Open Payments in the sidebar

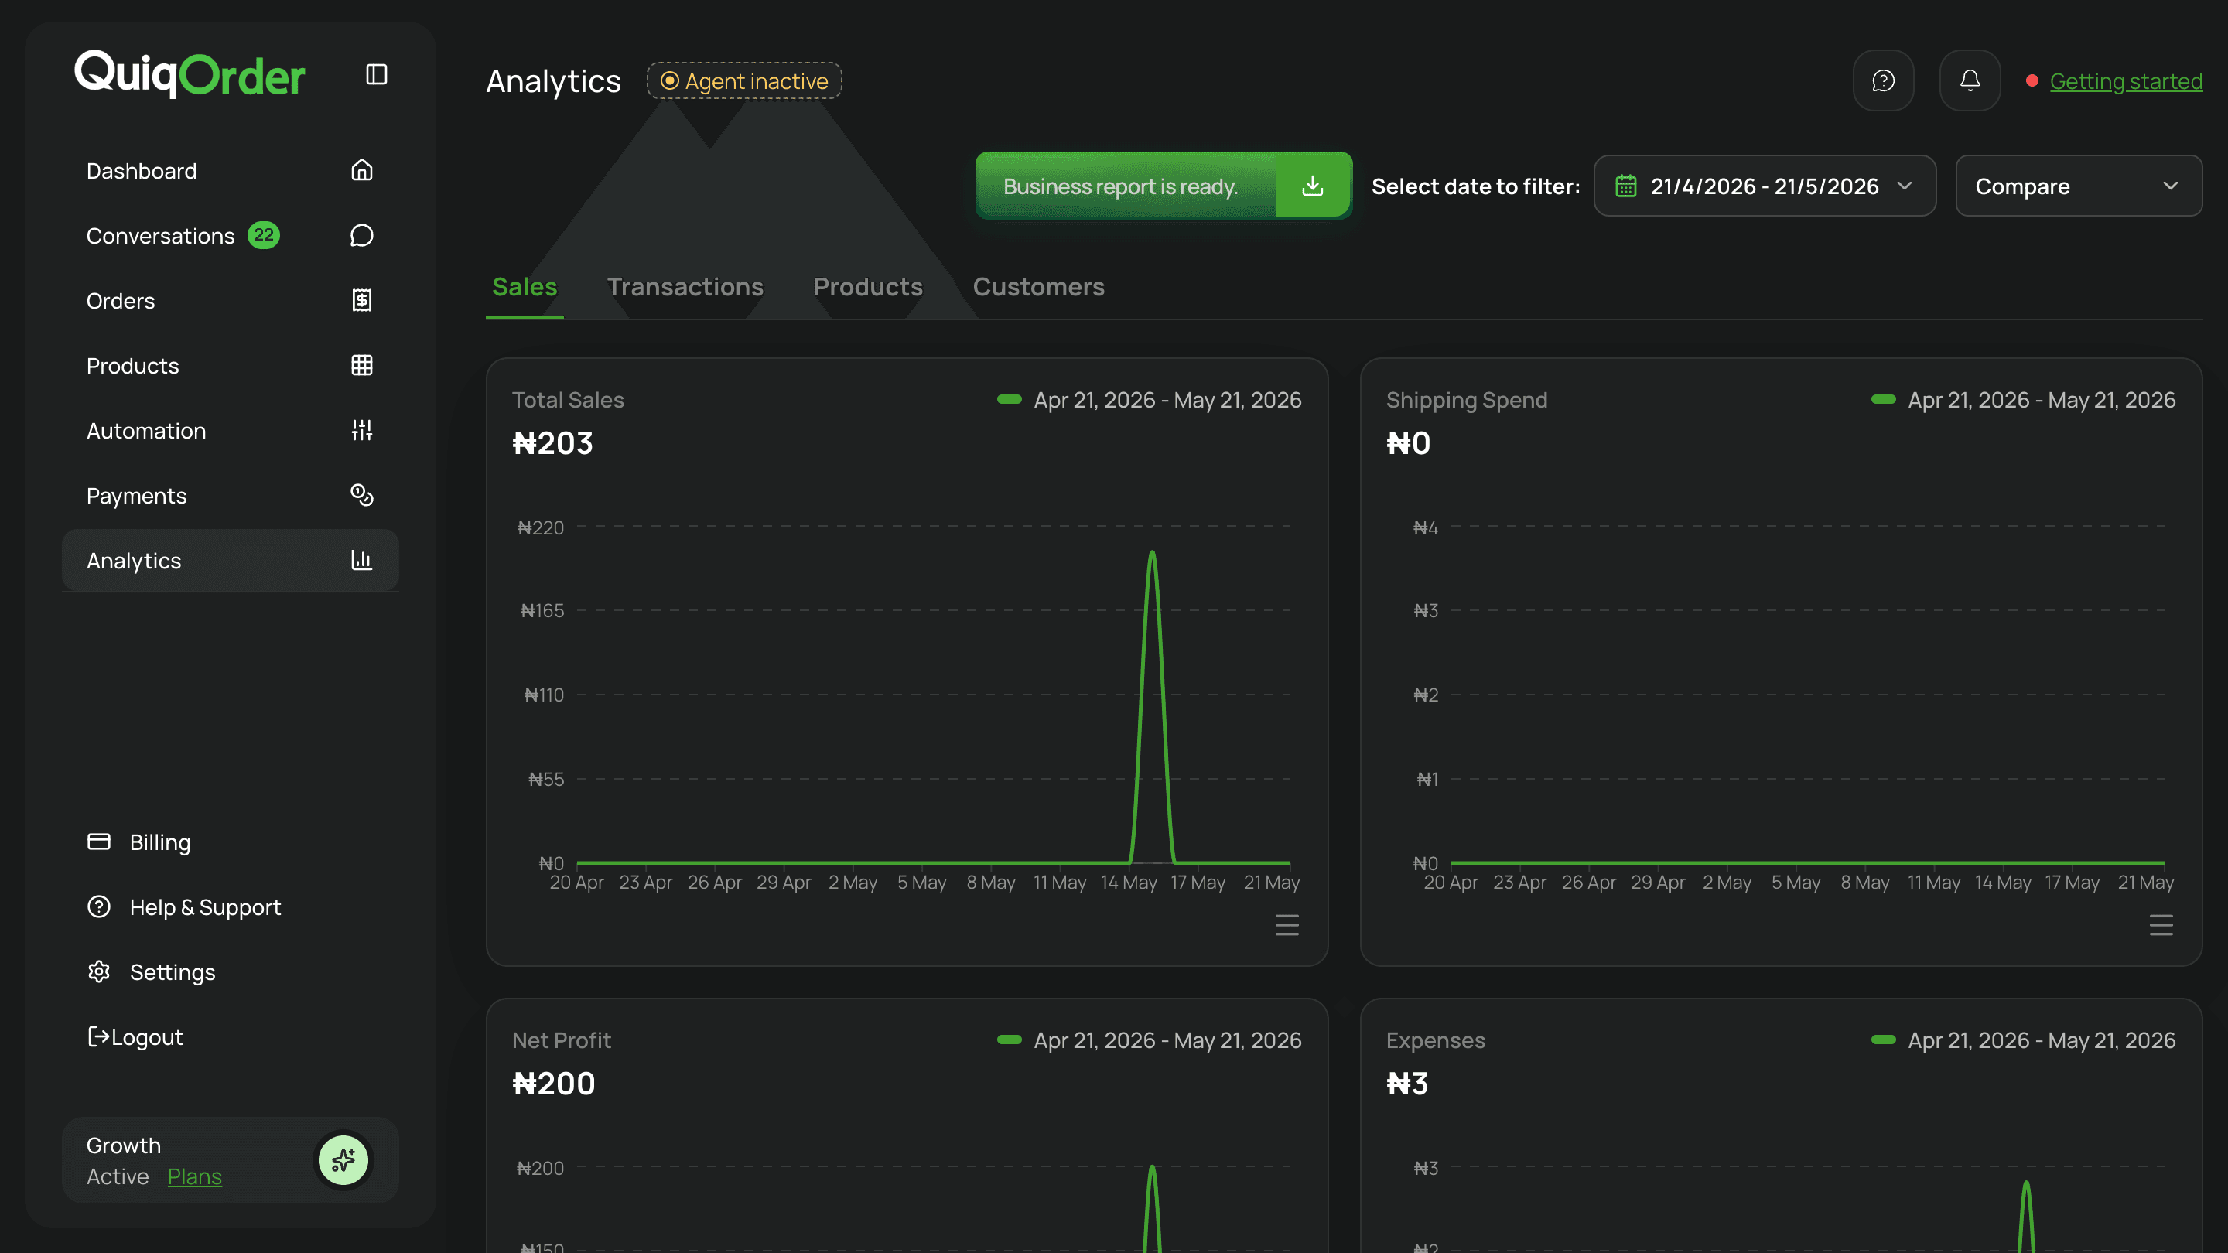coord(230,495)
